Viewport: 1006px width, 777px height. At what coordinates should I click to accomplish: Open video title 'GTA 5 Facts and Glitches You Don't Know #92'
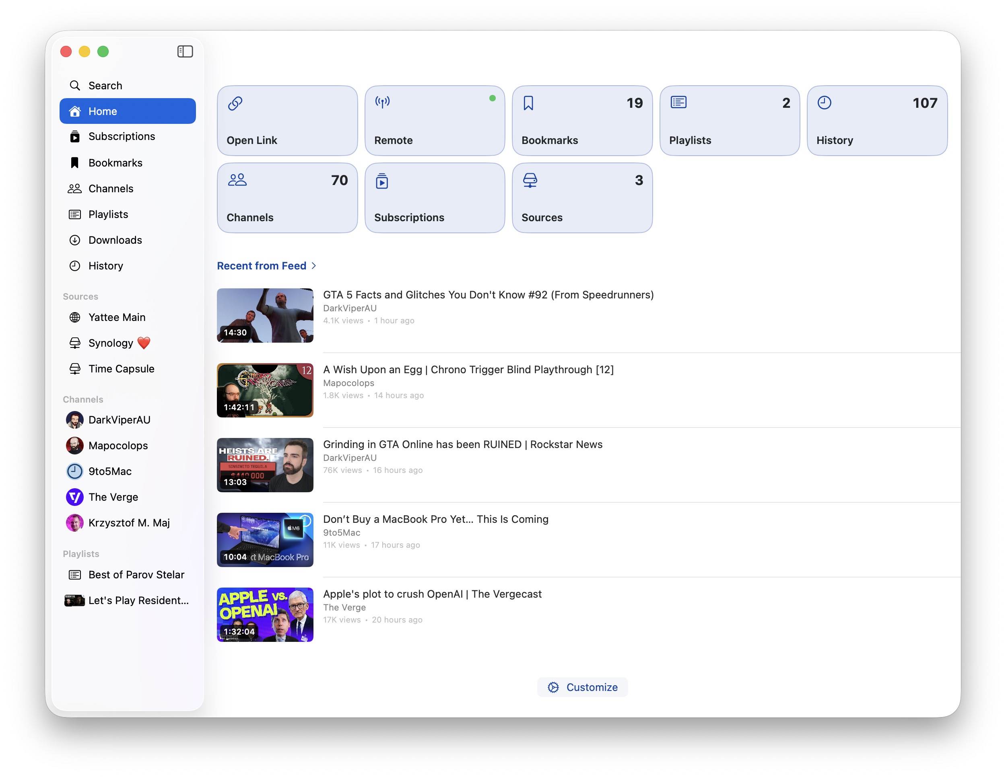[x=488, y=295]
